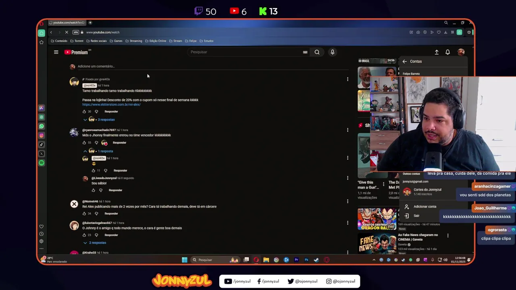Image resolution: width=516 pixels, height=290 pixels.
Task: Dislike the @luisotaviogalvao567 comment
Action: [96, 235]
